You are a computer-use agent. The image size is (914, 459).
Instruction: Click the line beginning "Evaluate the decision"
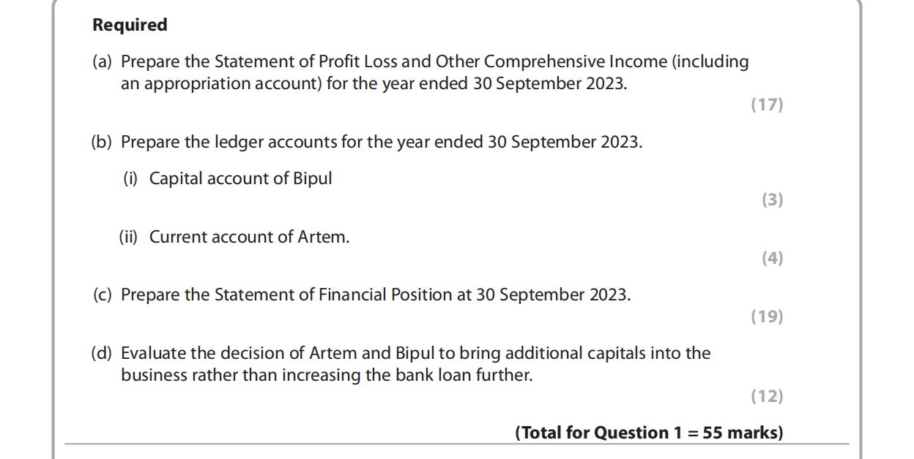coord(415,354)
